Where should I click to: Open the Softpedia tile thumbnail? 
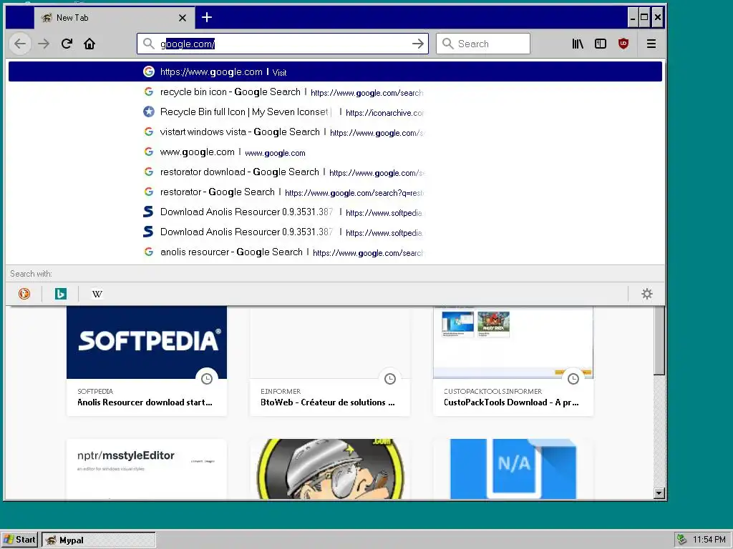pyautogui.click(x=147, y=342)
